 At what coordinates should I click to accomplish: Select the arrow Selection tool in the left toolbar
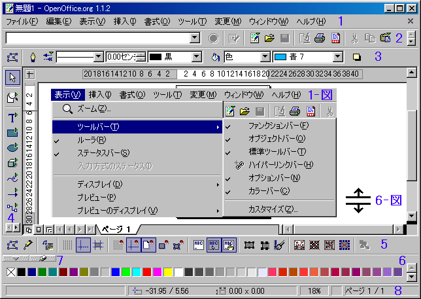click(12, 78)
